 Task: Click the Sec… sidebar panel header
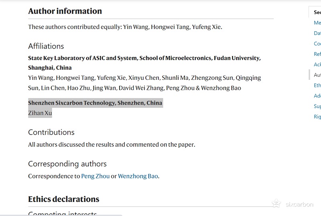(x=317, y=12)
